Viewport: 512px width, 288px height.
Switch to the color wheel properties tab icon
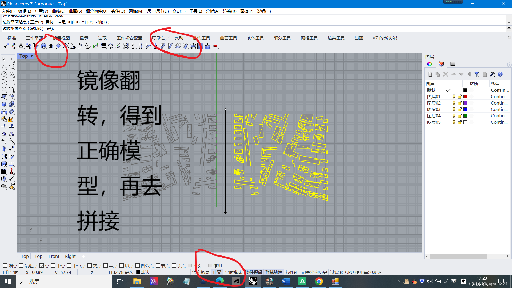(x=429, y=64)
